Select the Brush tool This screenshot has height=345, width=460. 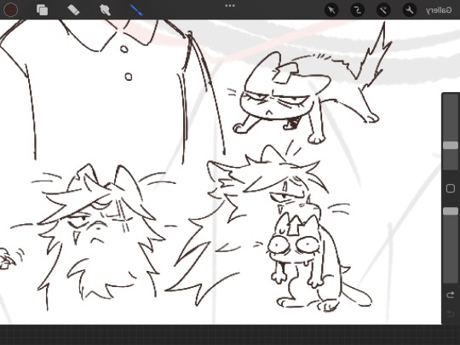[x=136, y=9]
